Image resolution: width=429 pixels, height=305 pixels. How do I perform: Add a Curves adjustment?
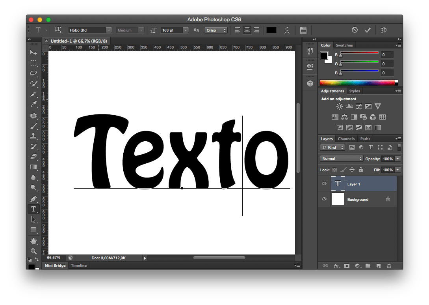pos(359,106)
